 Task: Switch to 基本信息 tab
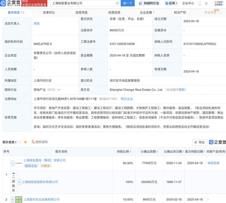[x=16, y=13]
